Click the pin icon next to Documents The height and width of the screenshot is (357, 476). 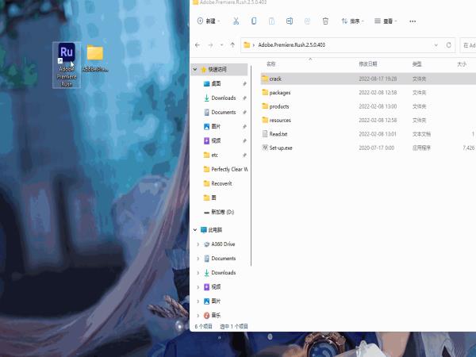point(244,112)
